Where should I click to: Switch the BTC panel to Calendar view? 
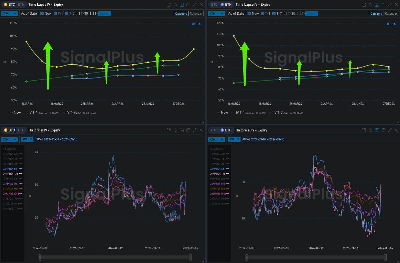[x=196, y=13]
